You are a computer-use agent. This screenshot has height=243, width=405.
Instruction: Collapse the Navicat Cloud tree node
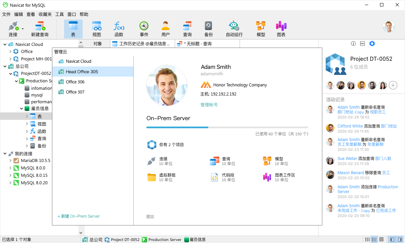coord(5,44)
